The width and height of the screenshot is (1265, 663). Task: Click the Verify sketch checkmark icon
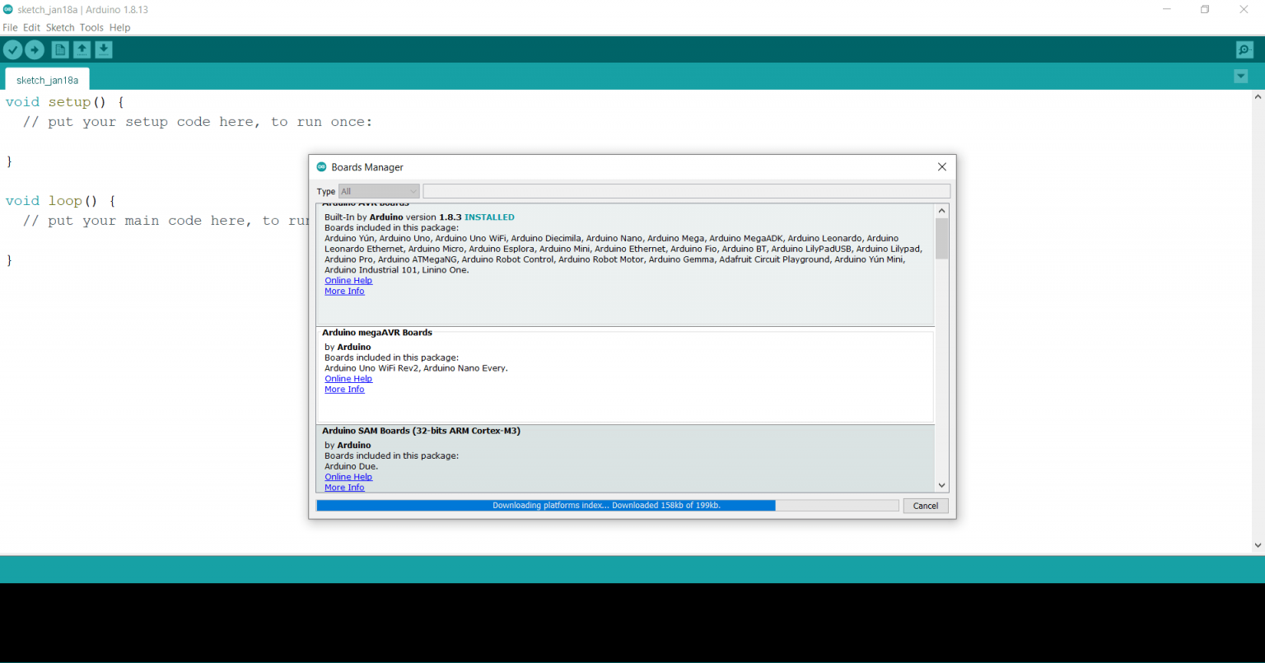pos(12,50)
